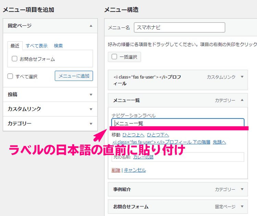Click the メニュー構造 heading text
257x216 pixels.
pyautogui.click(x=121, y=10)
